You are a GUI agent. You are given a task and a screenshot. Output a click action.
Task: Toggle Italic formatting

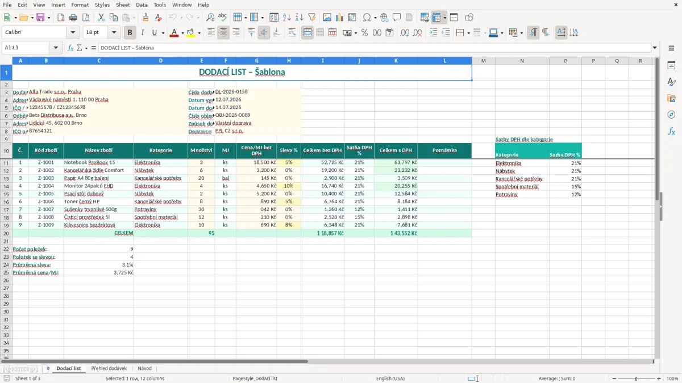pyautogui.click(x=142, y=33)
